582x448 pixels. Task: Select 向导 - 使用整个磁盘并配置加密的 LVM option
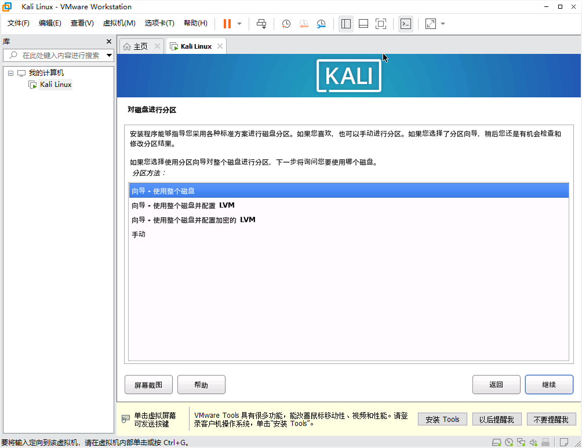pyautogui.click(x=348, y=220)
